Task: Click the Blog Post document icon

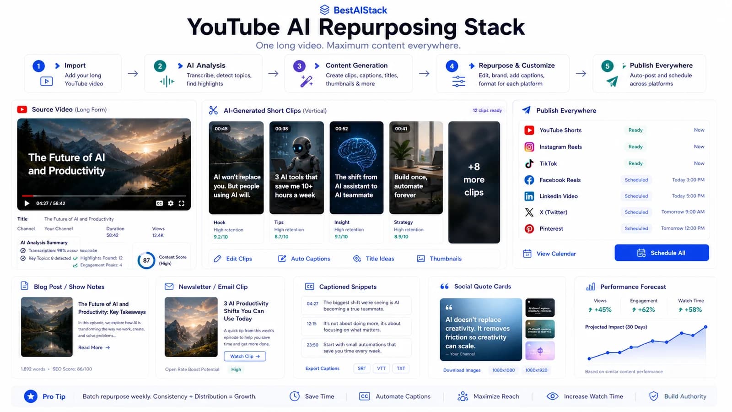Action: coord(25,286)
